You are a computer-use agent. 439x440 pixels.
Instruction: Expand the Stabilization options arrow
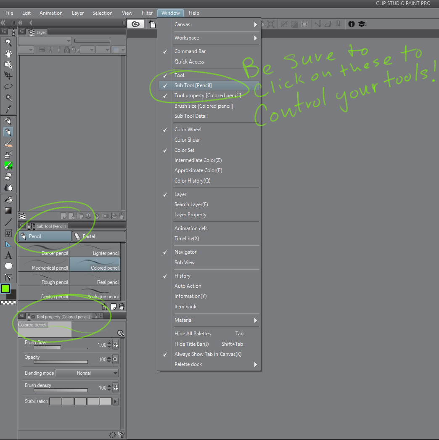[115, 401]
